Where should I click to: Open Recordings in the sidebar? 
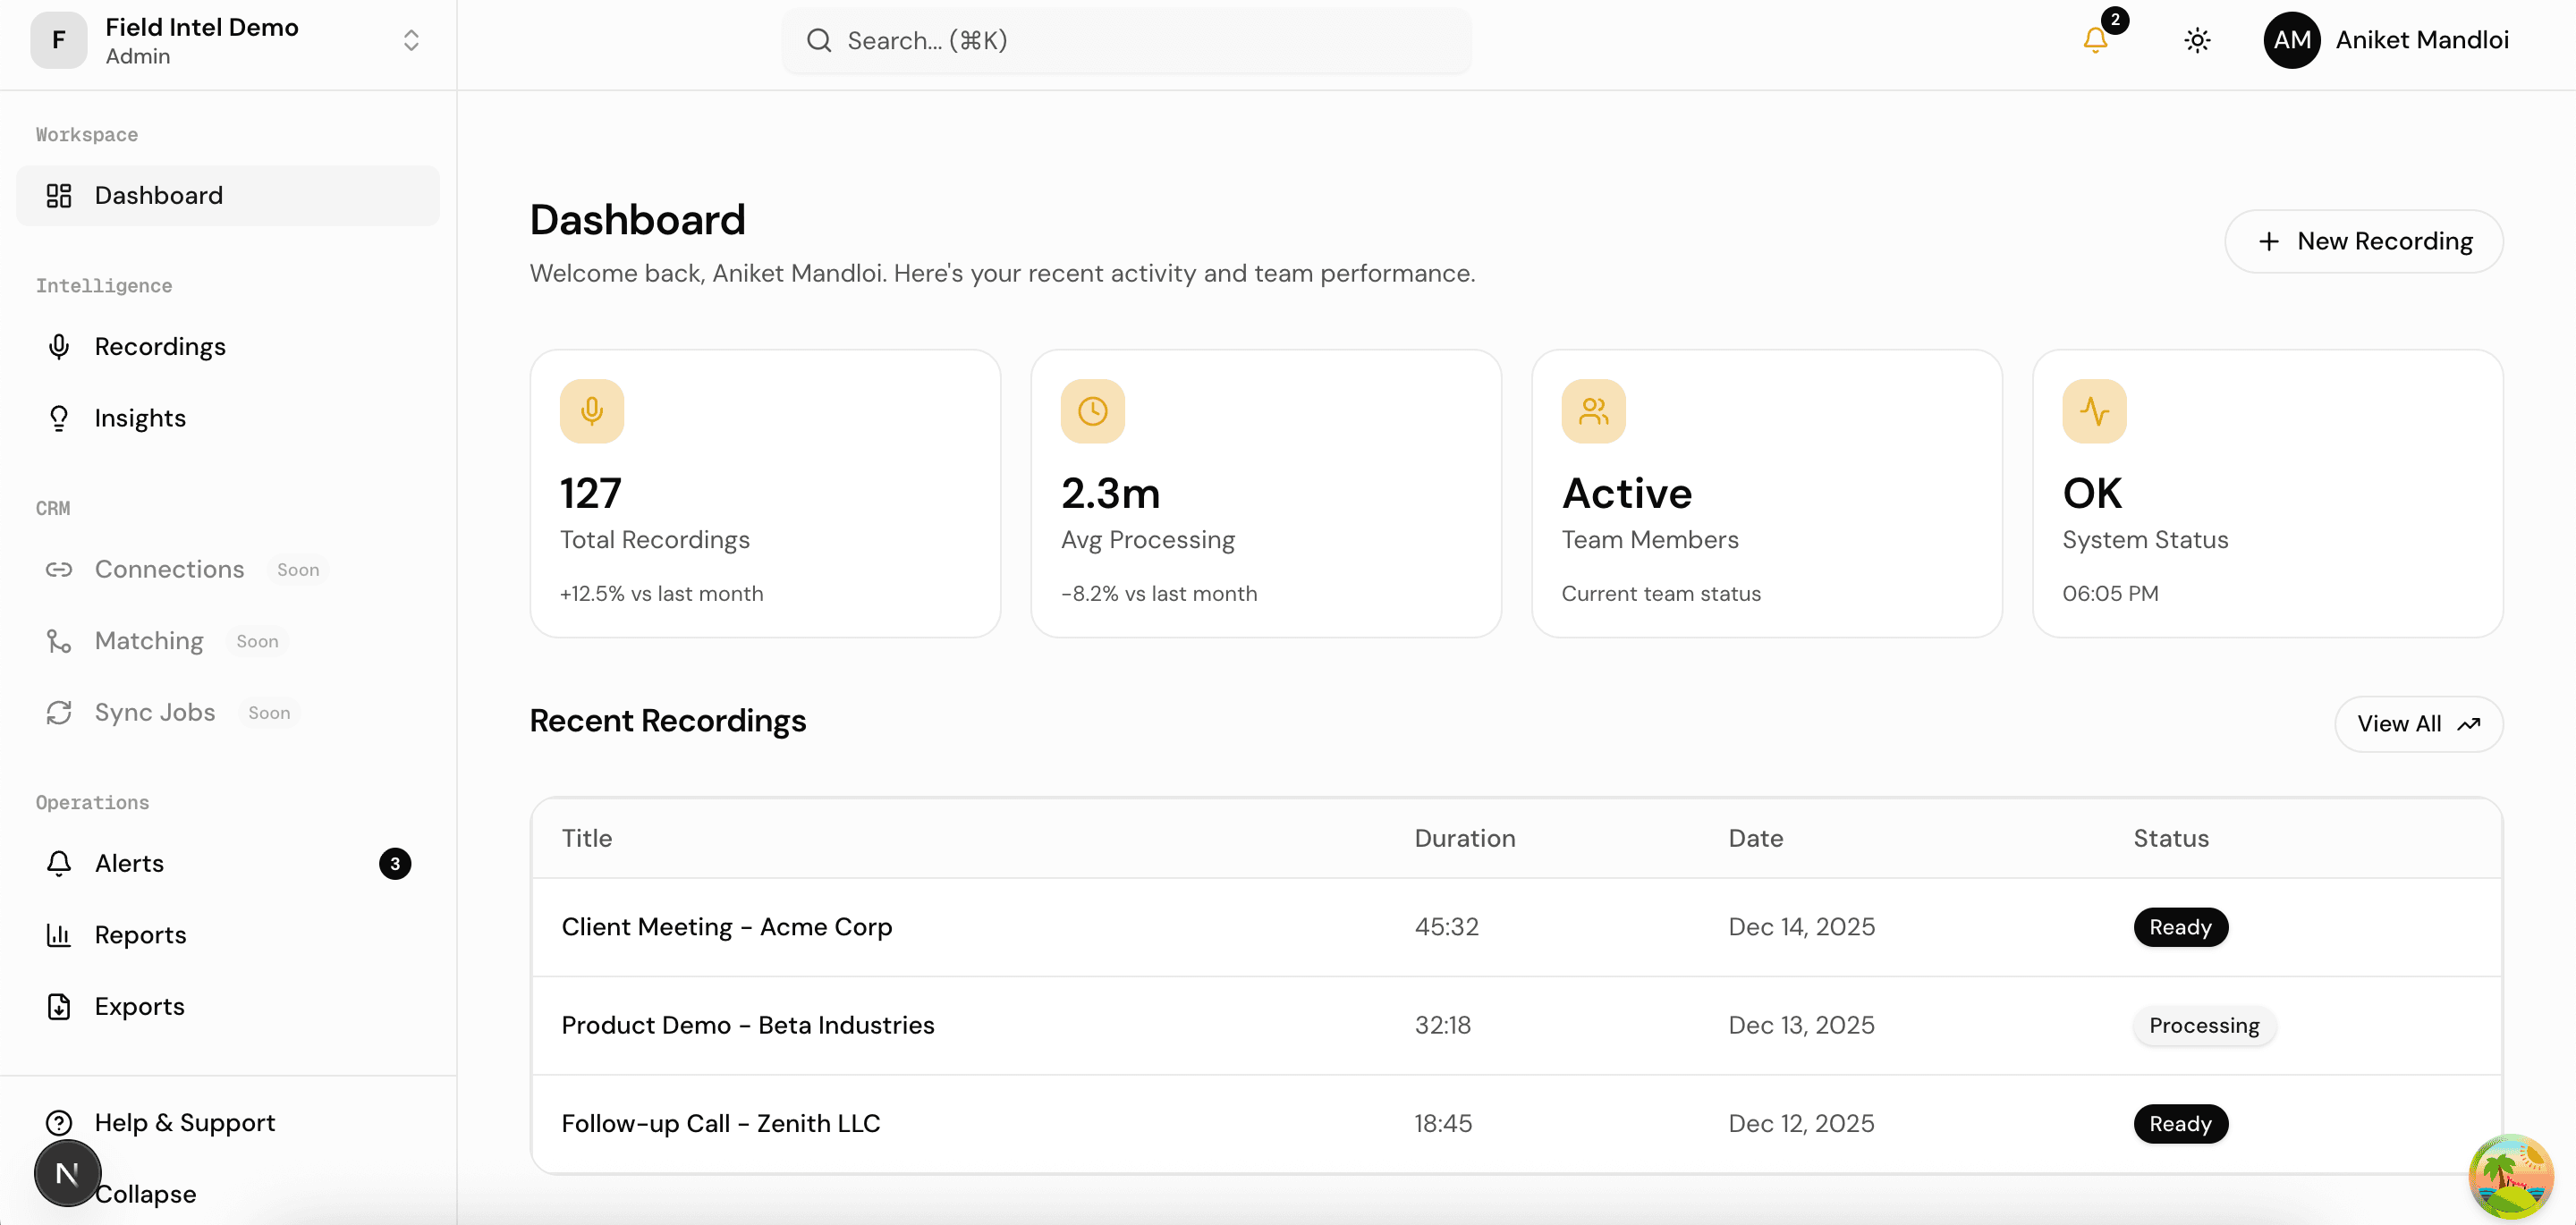click(x=228, y=346)
